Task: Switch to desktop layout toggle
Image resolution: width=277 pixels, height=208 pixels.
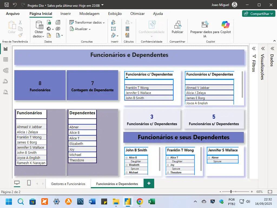Action: point(17,183)
